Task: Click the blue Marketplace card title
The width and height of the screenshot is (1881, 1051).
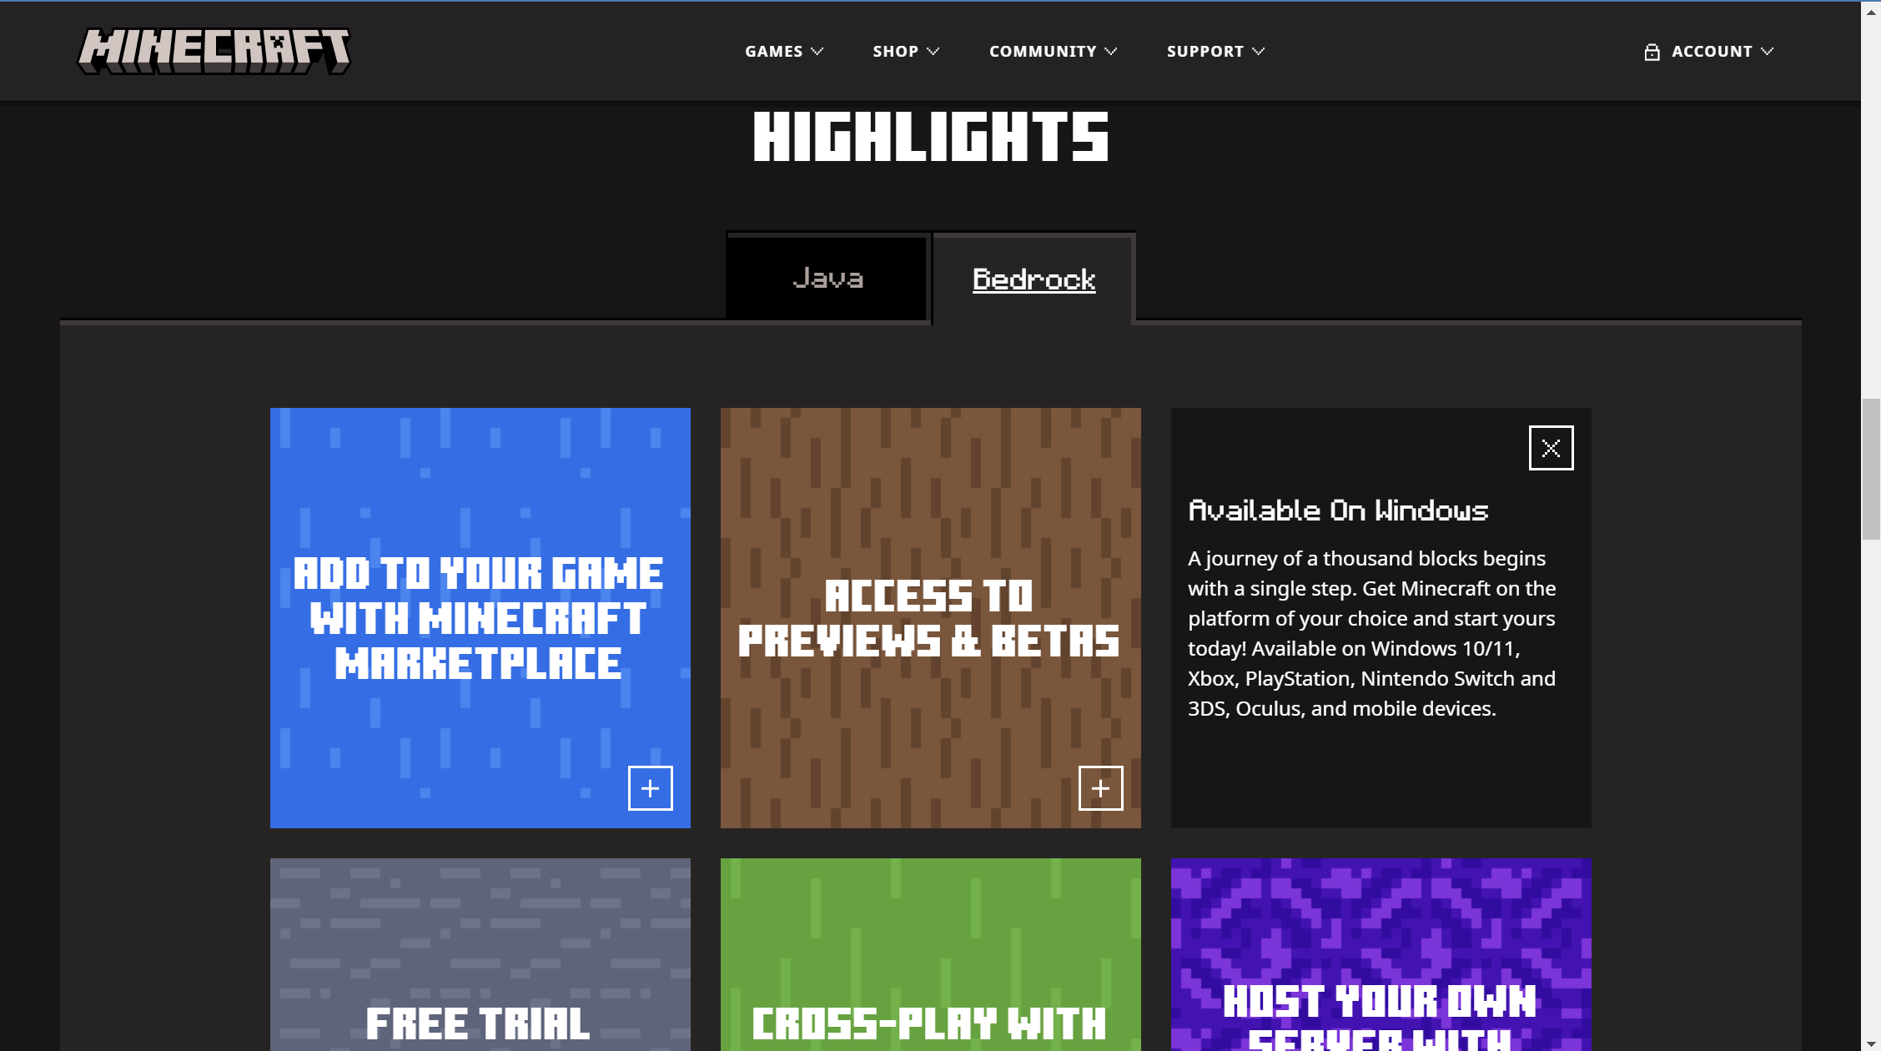Action: coord(478,618)
